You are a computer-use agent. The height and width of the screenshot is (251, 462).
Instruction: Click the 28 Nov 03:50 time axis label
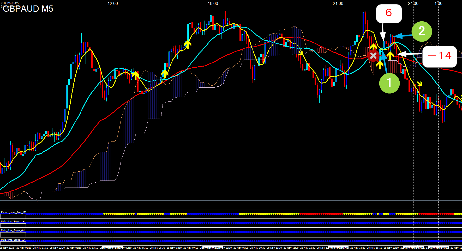(x=91, y=248)
